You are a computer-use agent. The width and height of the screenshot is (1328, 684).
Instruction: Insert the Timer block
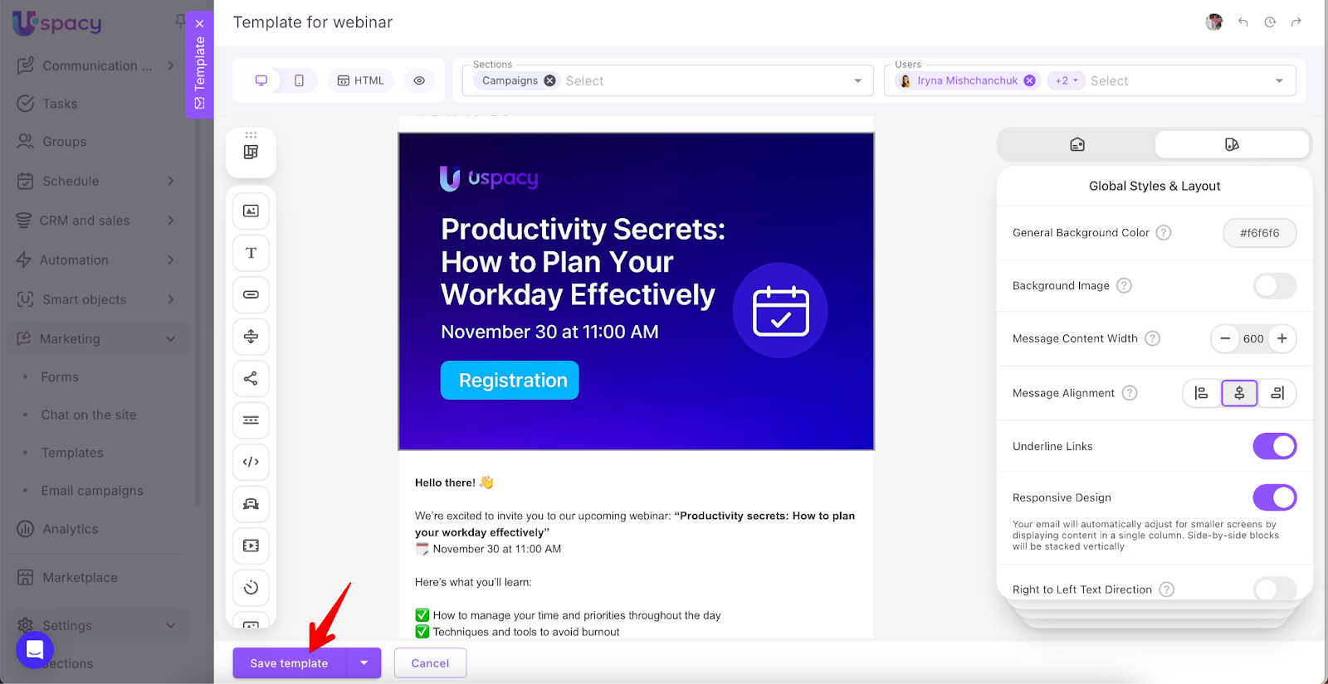(251, 588)
